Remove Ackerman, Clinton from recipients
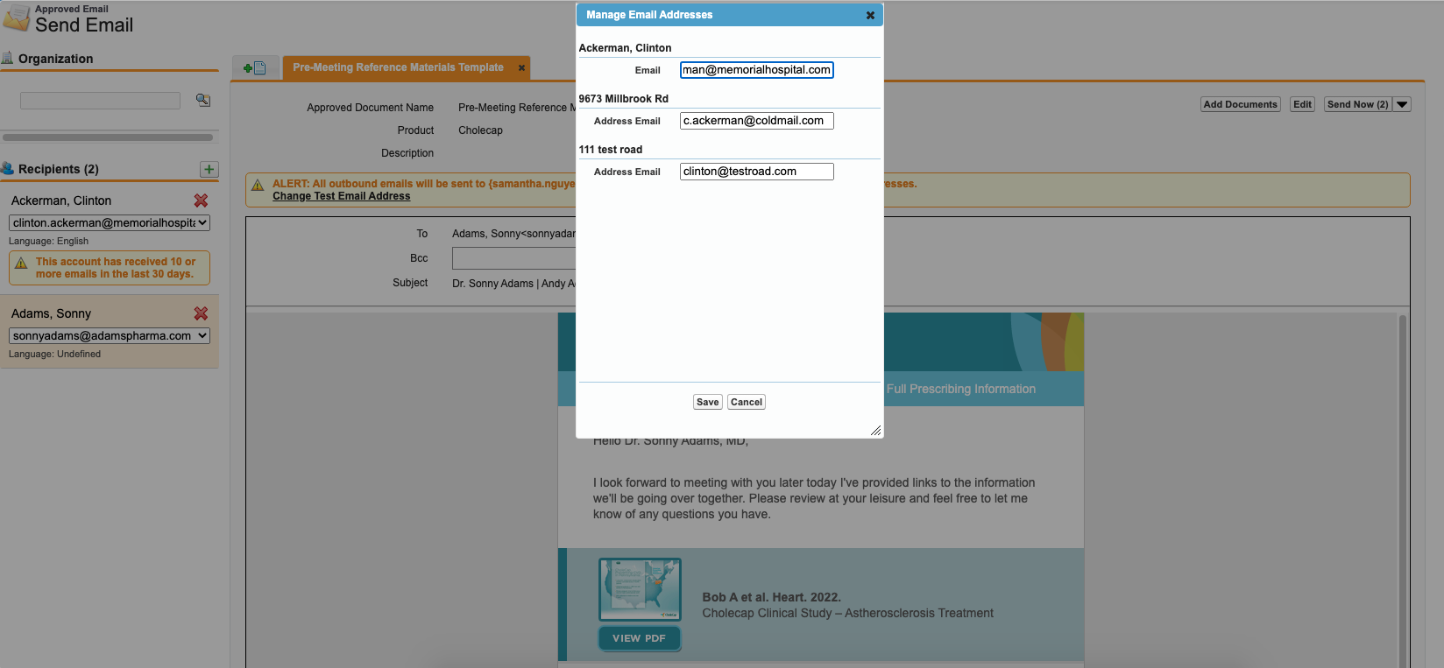The width and height of the screenshot is (1444, 668). click(x=201, y=200)
